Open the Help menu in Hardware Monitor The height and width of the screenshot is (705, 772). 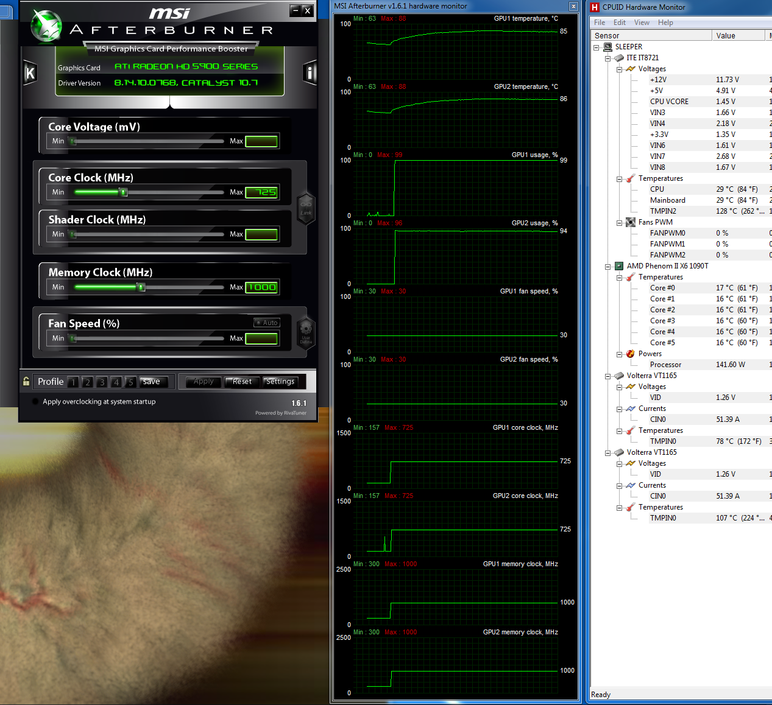coord(665,23)
